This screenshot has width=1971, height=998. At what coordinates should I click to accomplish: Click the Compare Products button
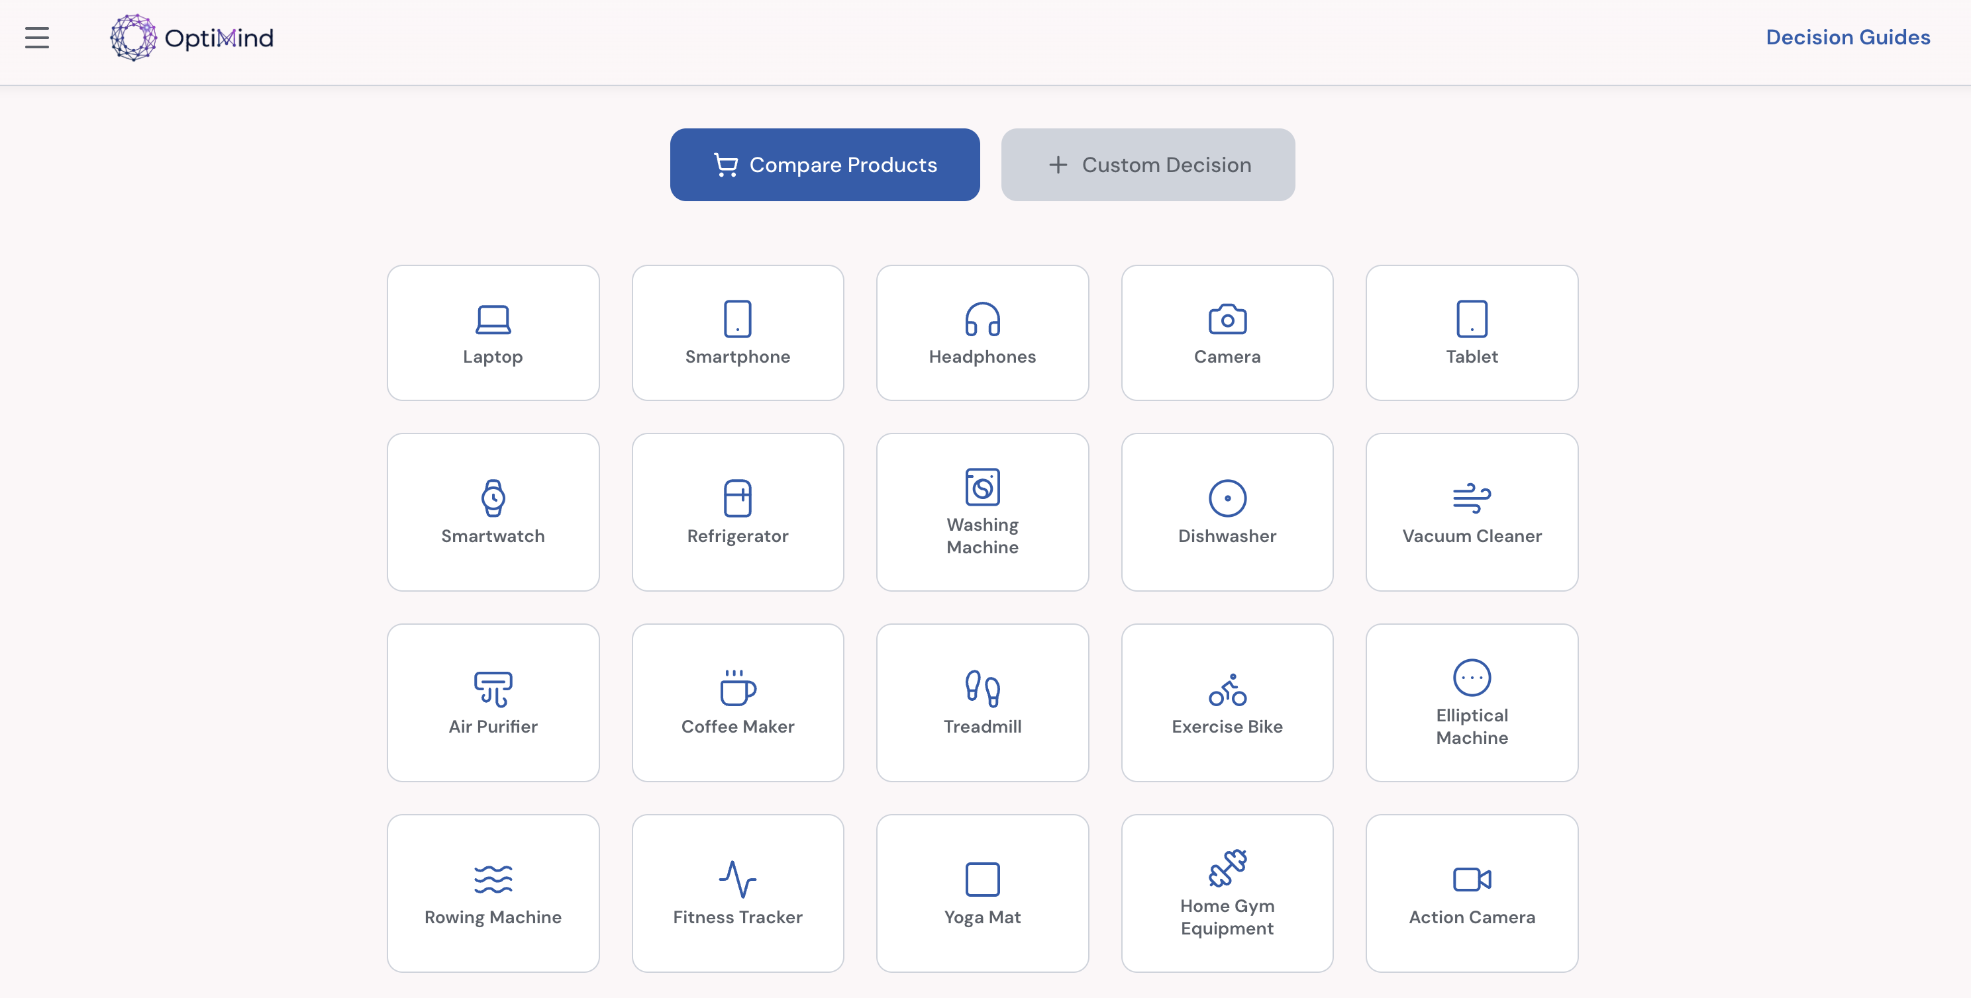coord(824,164)
